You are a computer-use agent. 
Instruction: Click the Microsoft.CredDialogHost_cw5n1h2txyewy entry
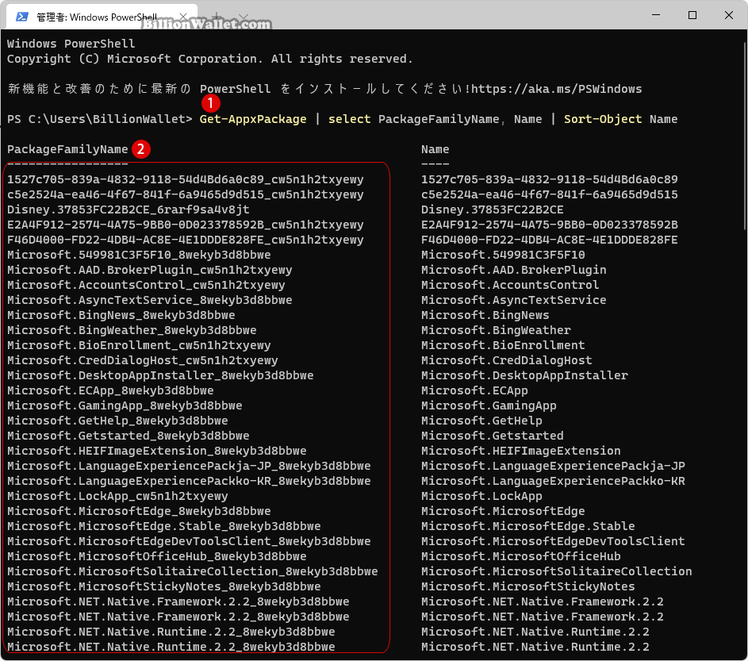(x=143, y=360)
